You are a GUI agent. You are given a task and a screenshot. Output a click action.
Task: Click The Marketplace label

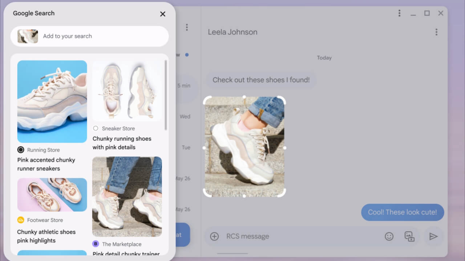click(x=122, y=244)
